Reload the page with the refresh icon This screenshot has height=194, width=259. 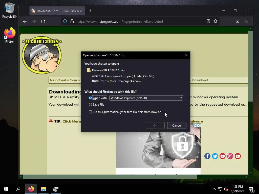tap(43, 21)
